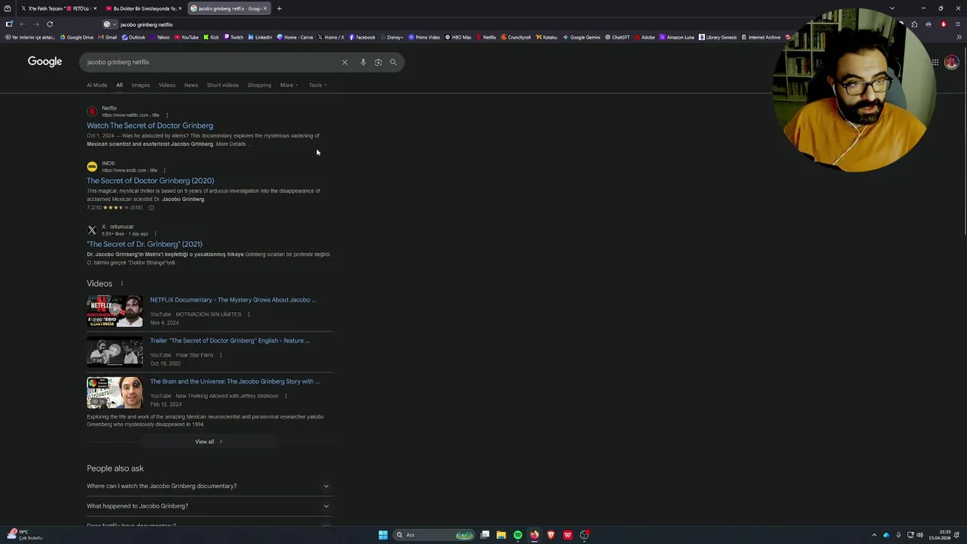This screenshot has width=967, height=544.
Task: Switch to 'Bu Doktor Bir Simülasyonda' browser tab
Action: tap(143, 8)
